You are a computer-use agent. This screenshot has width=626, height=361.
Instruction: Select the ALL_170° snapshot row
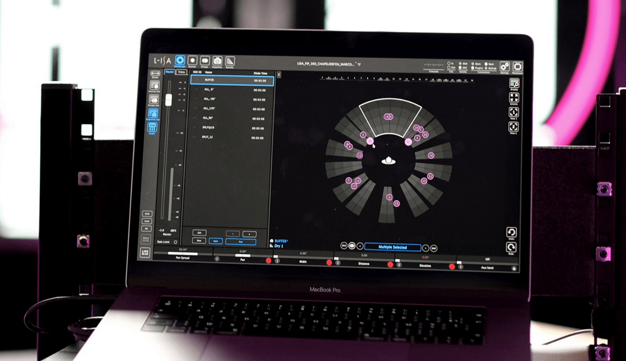click(x=231, y=109)
